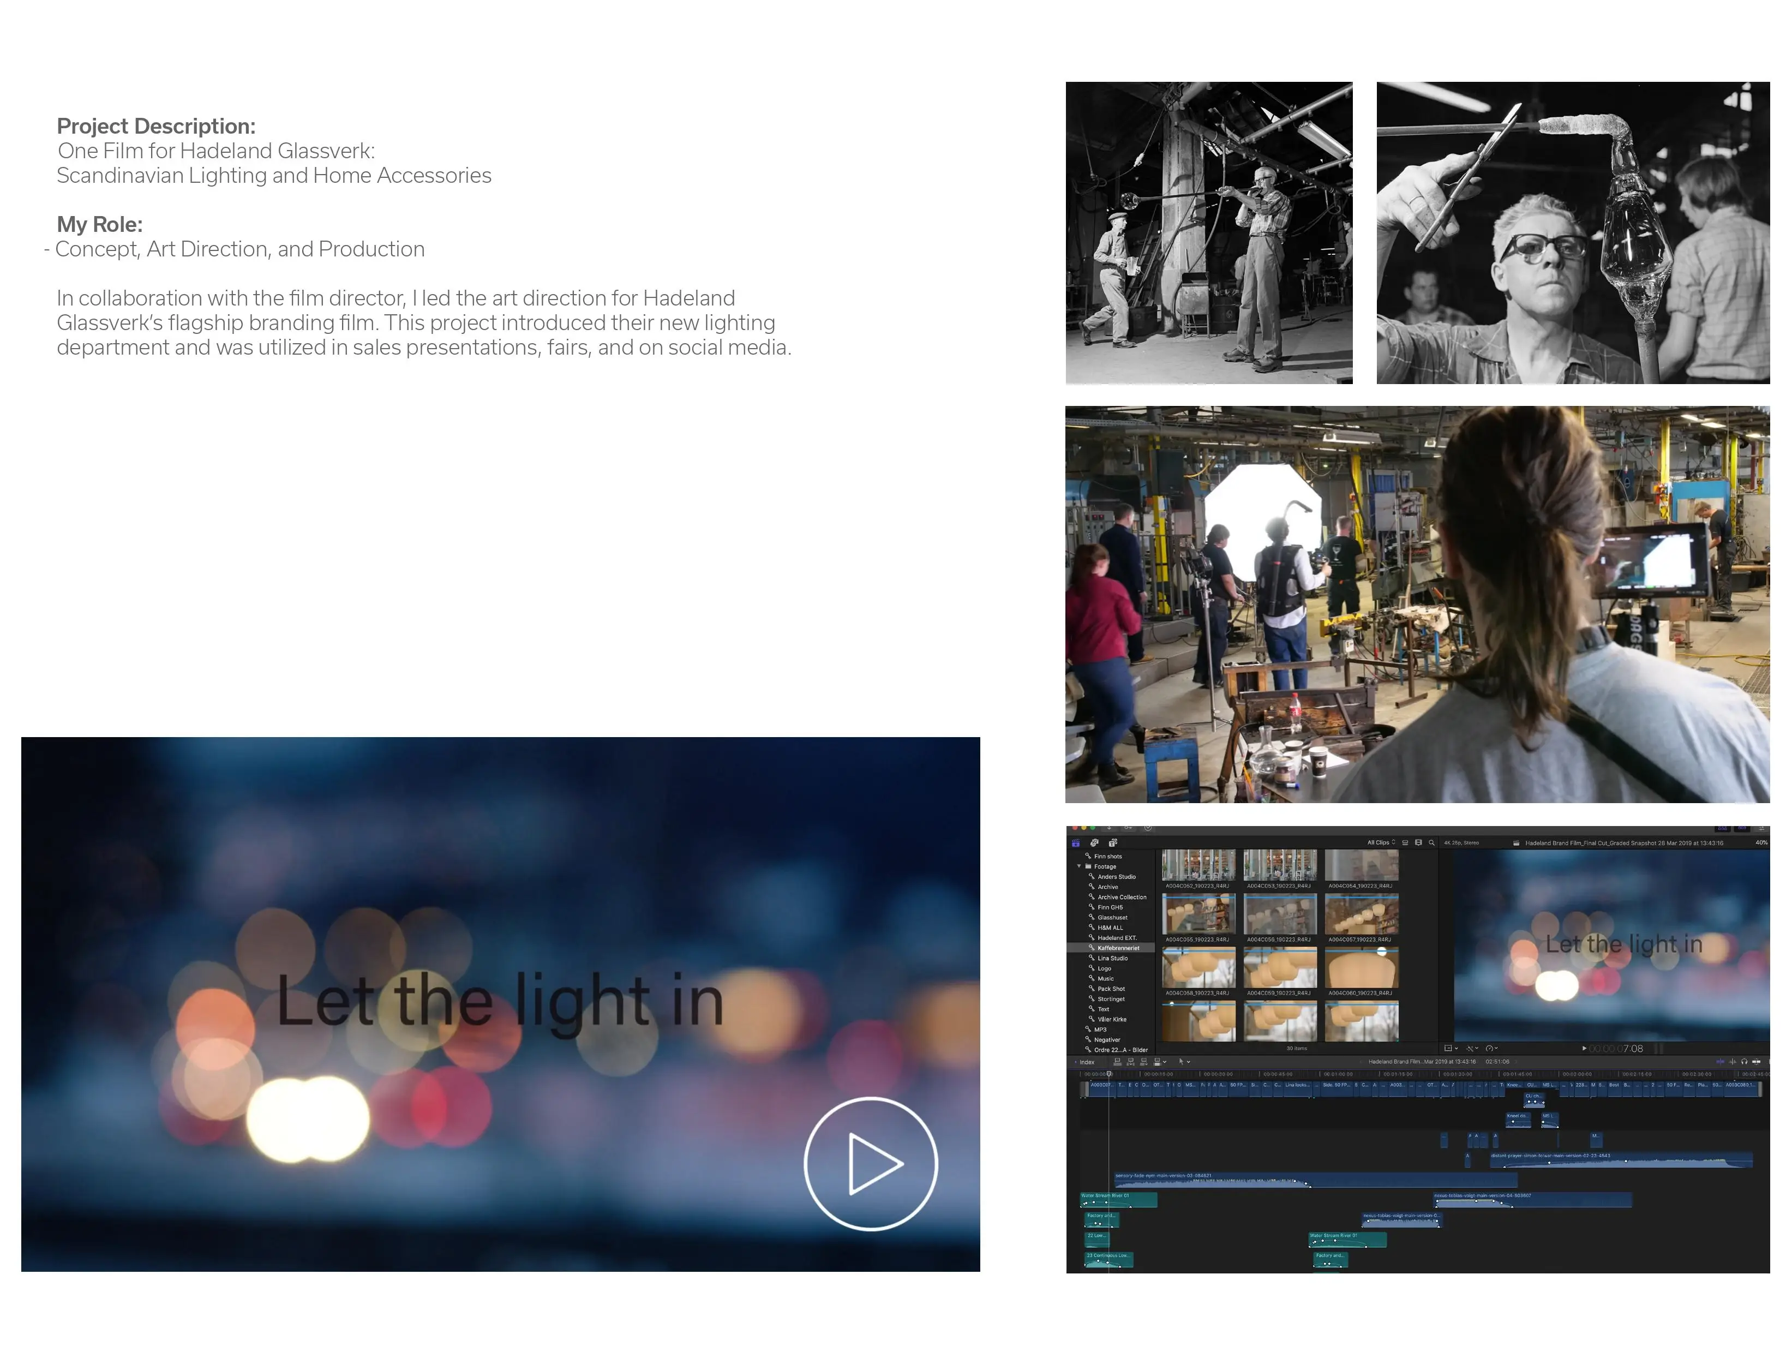Click the headphones audio skimming icon
The width and height of the screenshot is (1792, 1346).
1744,1062
